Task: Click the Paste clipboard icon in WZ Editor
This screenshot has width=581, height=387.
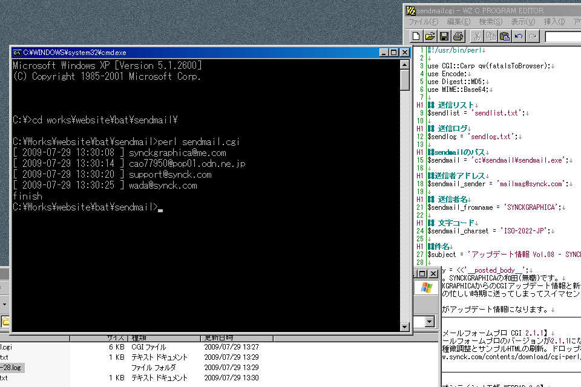Action: [505, 36]
